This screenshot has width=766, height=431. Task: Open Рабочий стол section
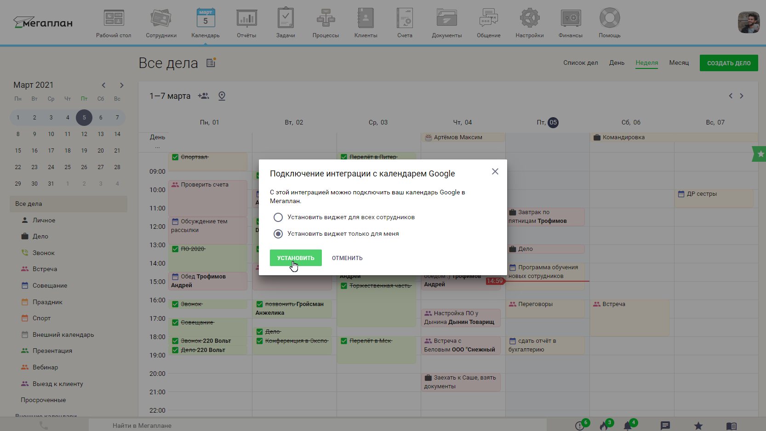pos(114,23)
